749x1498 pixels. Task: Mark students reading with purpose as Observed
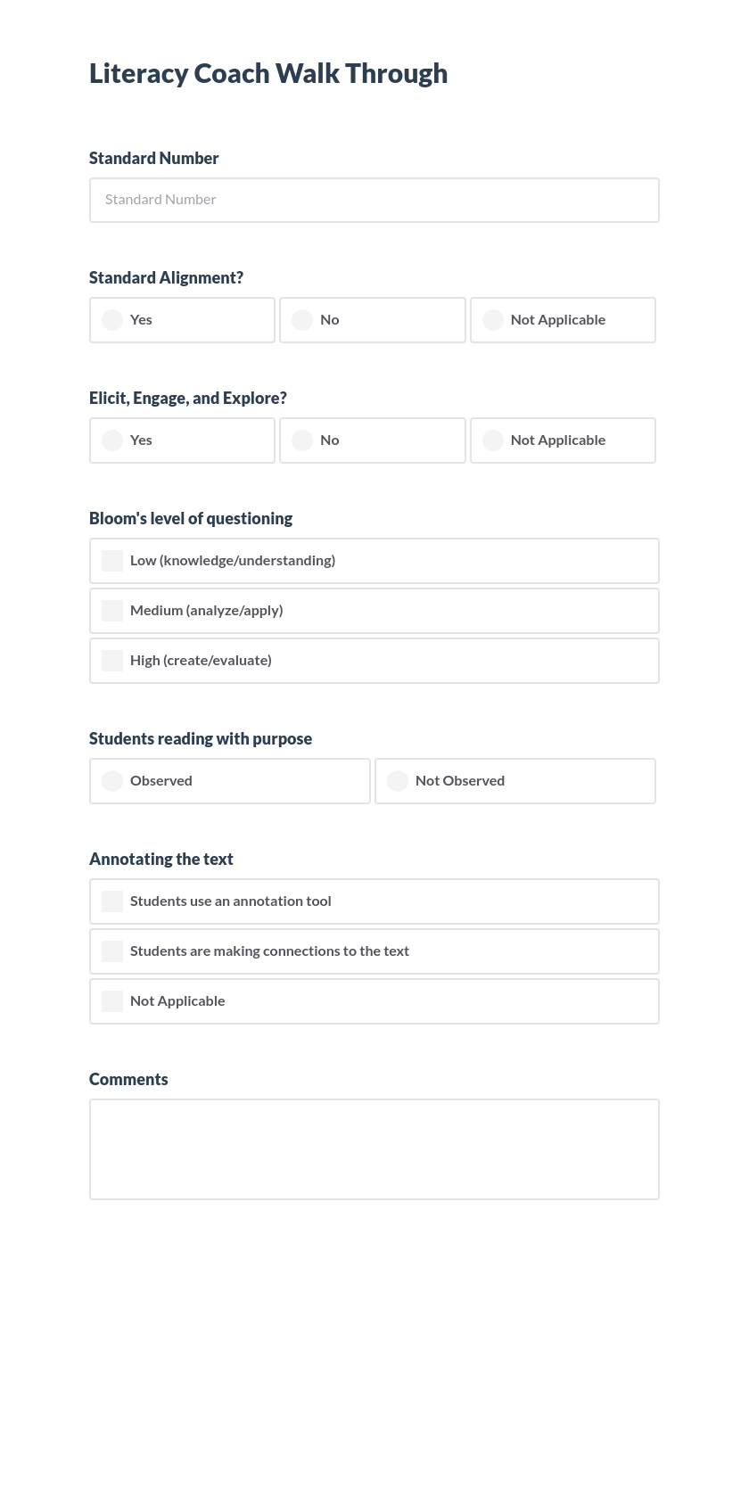tap(111, 781)
